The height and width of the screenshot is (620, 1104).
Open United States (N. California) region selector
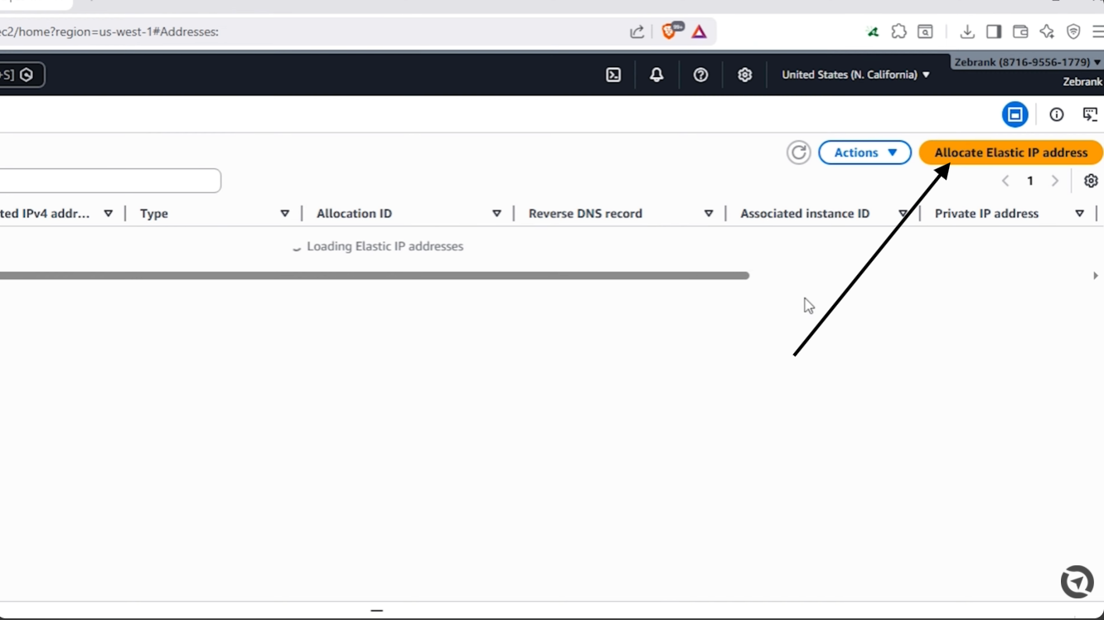click(x=855, y=75)
